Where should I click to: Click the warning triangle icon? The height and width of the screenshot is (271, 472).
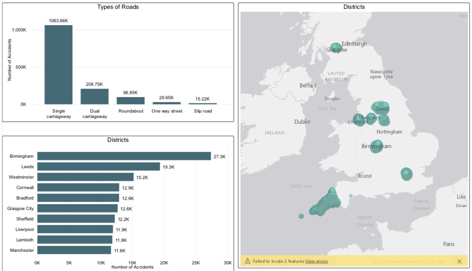tap(248, 261)
